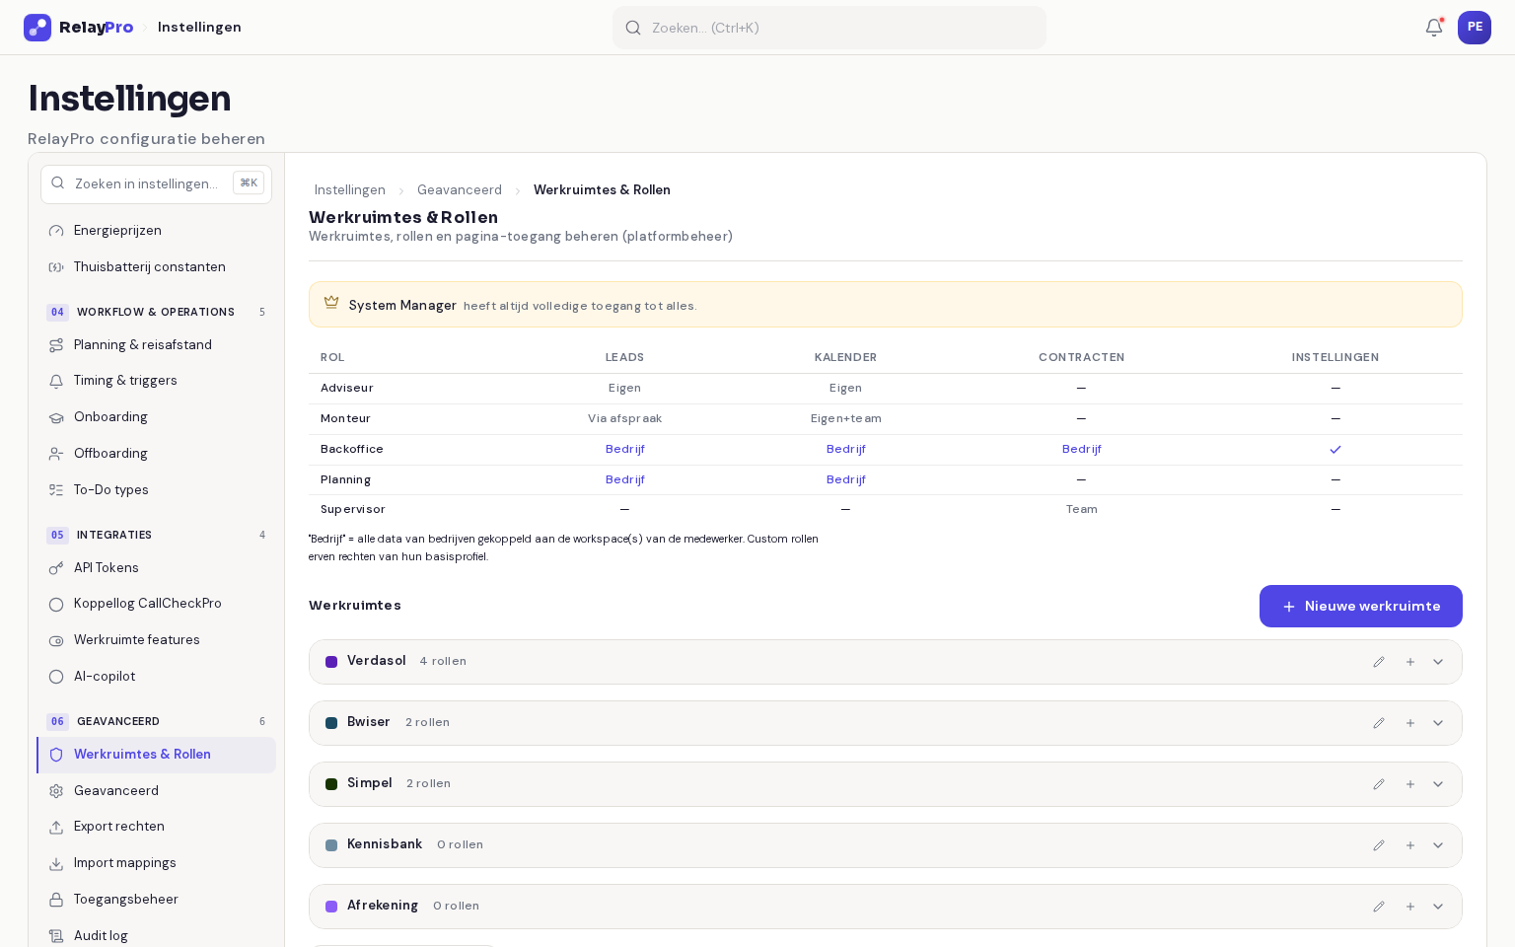The width and height of the screenshot is (1515, 947).
Task: Expand the Bwiser workspace chevron
Action: point(1438,723)
